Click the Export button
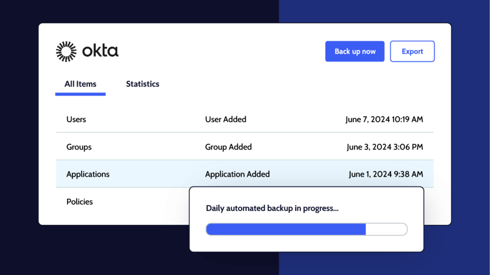 pyautogui.click(x=412, y=51)
